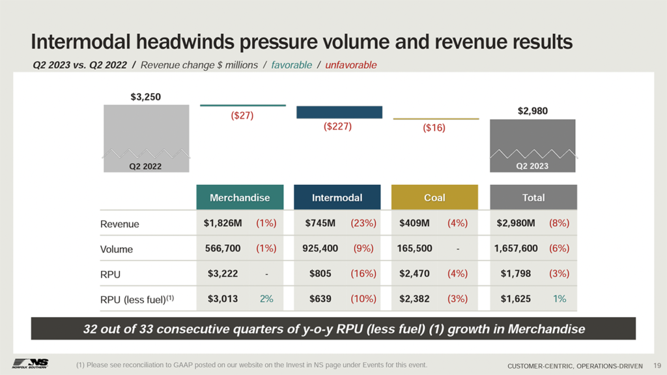Select the RPU (less fuel) row label
The image size is (667, 375).
[x=137, y=299]
